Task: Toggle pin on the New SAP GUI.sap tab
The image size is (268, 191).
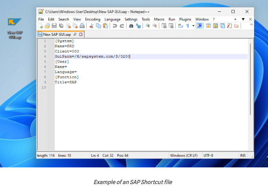Action: [75, 34]
